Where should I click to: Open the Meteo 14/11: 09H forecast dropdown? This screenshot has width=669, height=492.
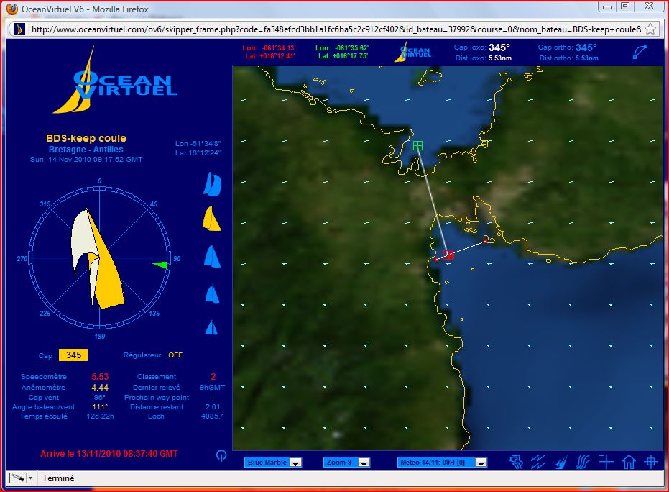442,462
